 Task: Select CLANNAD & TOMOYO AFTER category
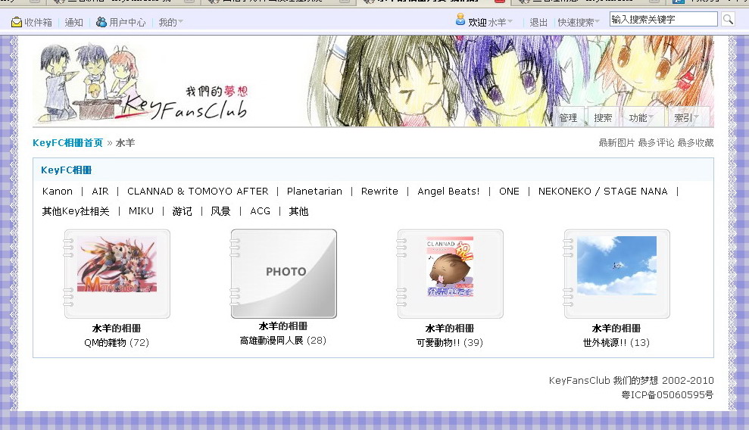[198, 192]
